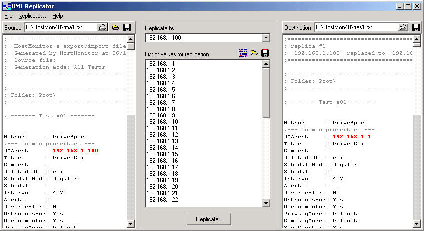Image resolution: width=424 pixels, height=231 pixels.
Task: Click the Destination file path field
Action: tap(356, 27)
